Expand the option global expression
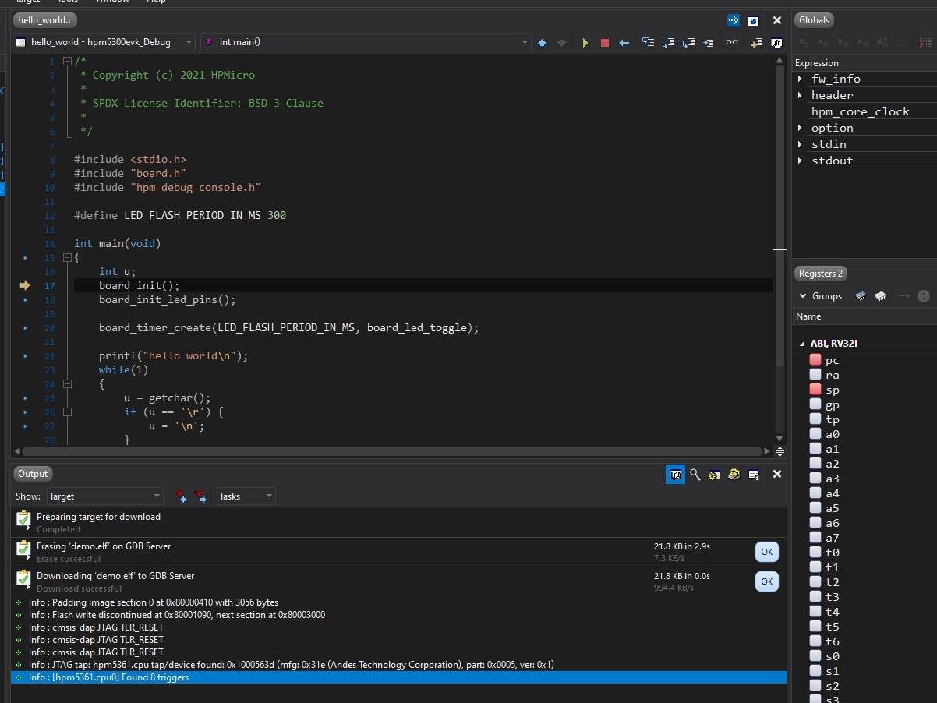This screenshot has height=703, width=937. 800,128
